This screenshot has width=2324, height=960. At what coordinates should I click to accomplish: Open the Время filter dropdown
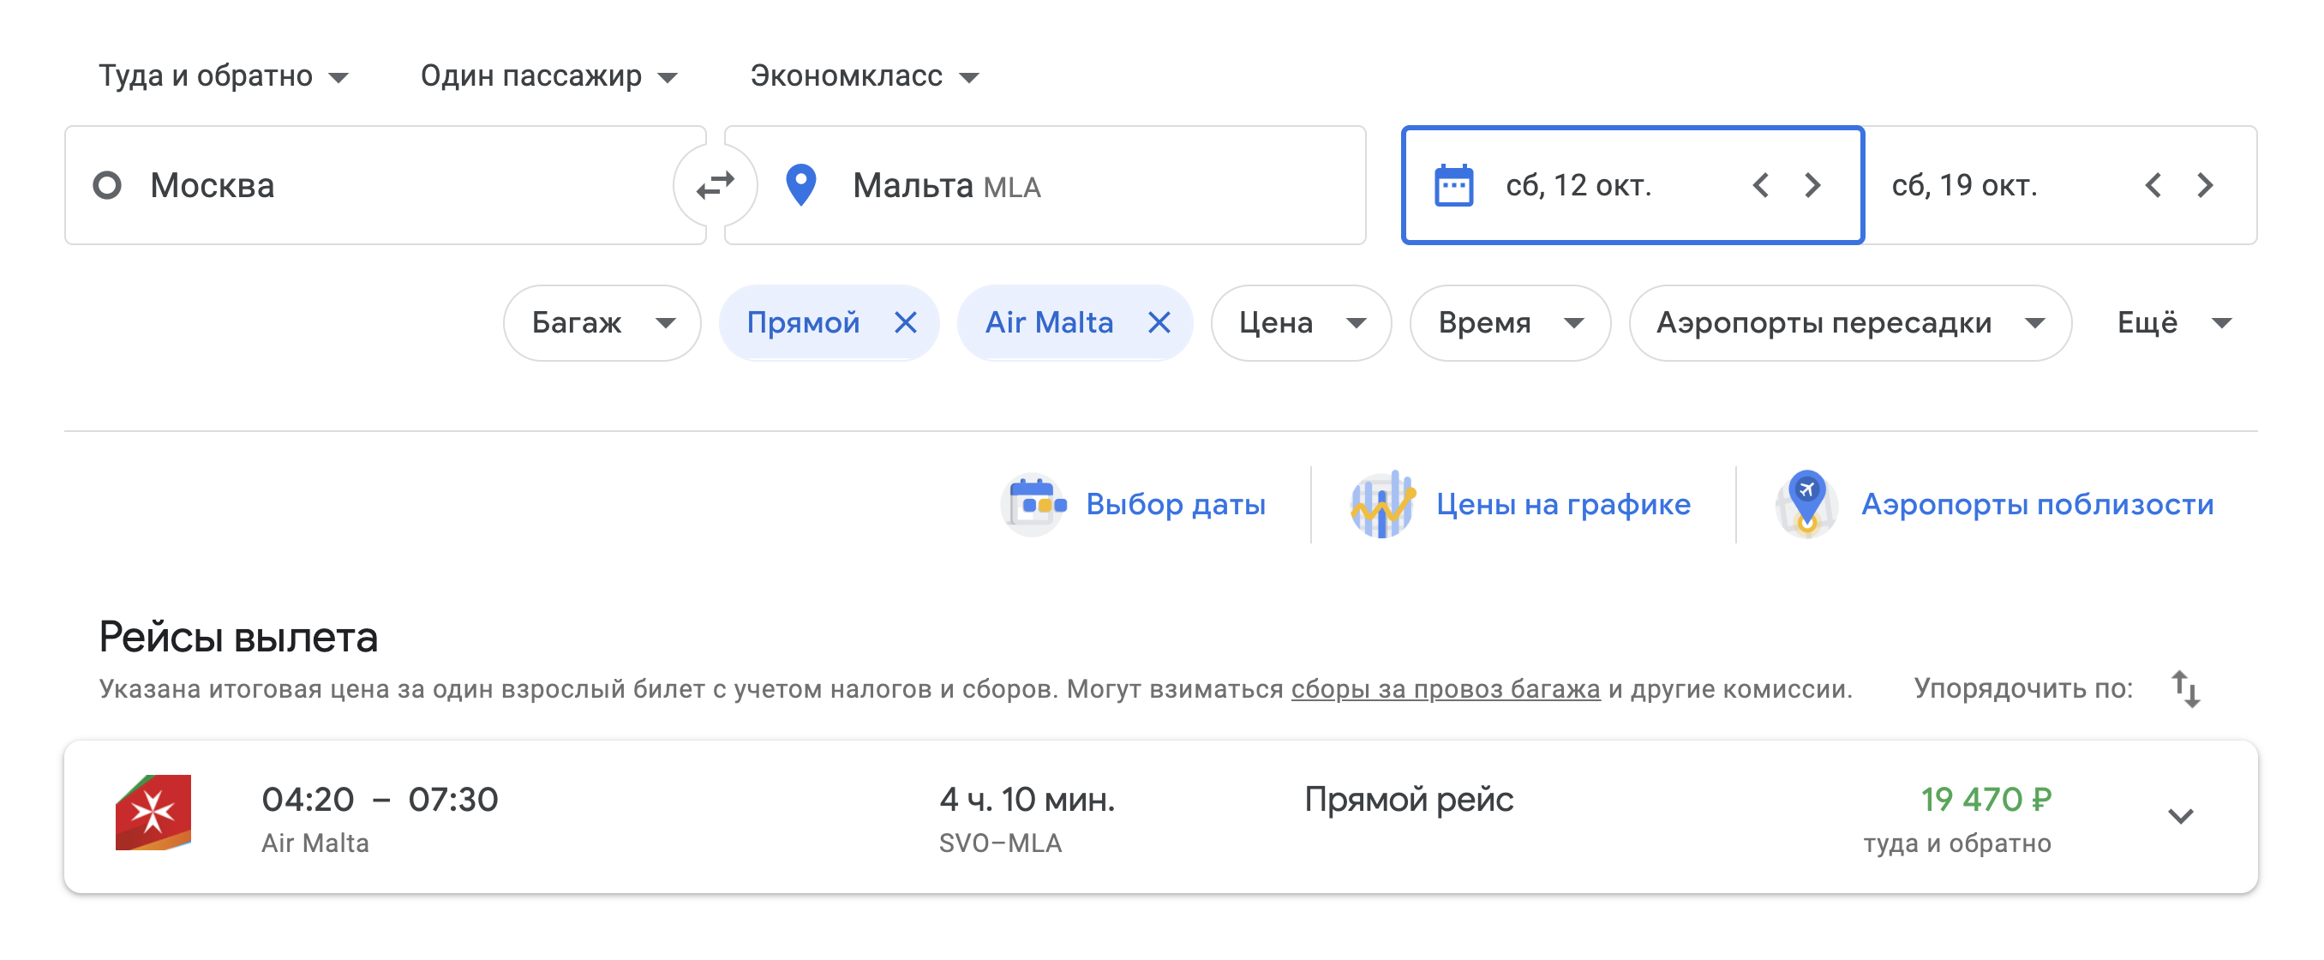click(x=1510, y=322)
